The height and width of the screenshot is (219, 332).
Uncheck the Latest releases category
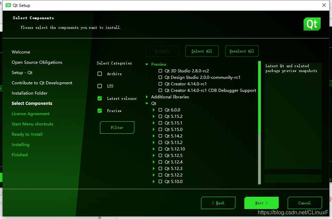[100, 98]
